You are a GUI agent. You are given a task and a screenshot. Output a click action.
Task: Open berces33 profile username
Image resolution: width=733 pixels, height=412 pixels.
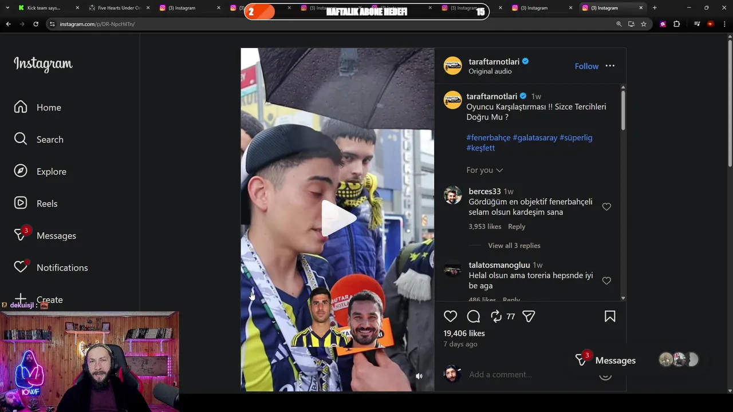point(484,191)
